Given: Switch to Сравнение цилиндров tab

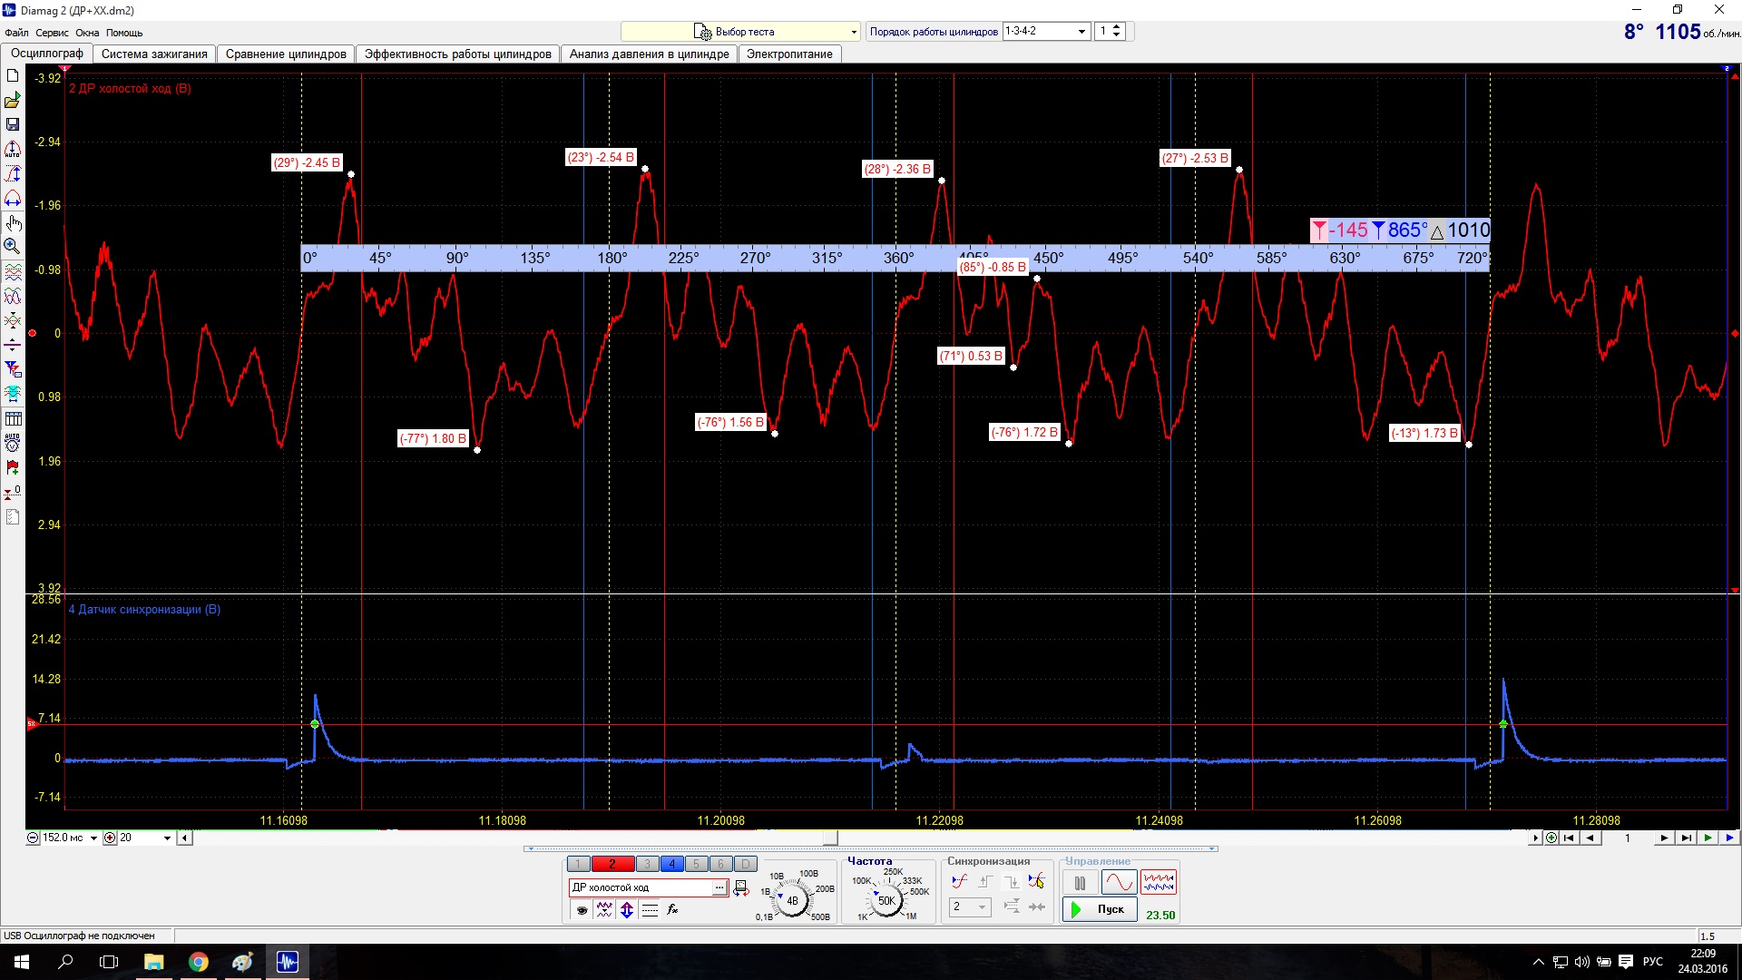Looking at the screenshot, I should (x=286, y=54).
